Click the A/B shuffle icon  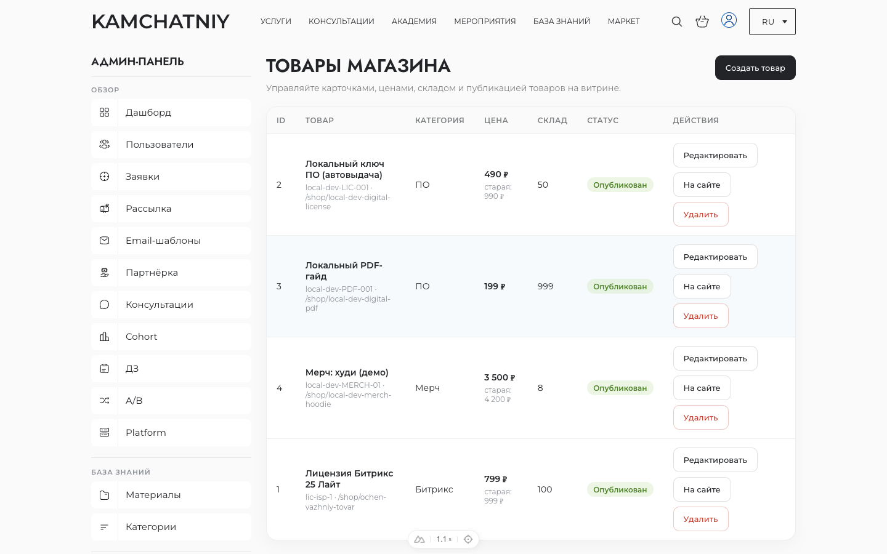[105, 401]
